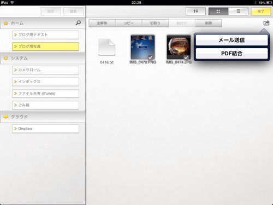The image size is (273, 205).
Task: Select the 0416.txt file icon
Action: click(x=107, y=47)
